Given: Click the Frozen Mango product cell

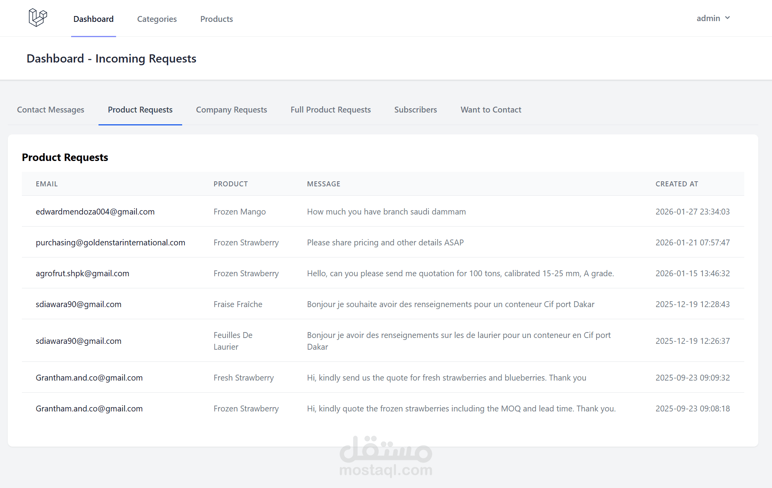Looking at the screenshot, I should coord(240,212).
